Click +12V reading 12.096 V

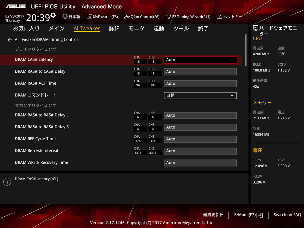[x=260, y=166]
